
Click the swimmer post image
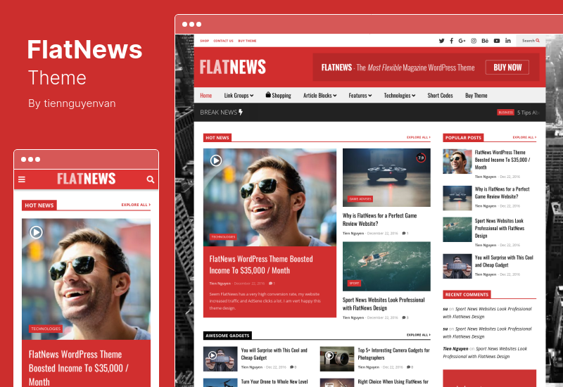coord(386,267)
